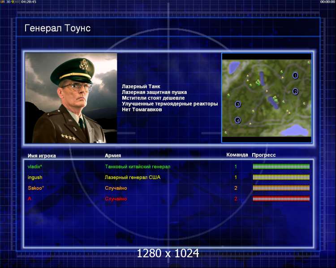Screen dimensions: 336x268
Task: Click the 'Прогресс' column header
Action: pos(264,155)
